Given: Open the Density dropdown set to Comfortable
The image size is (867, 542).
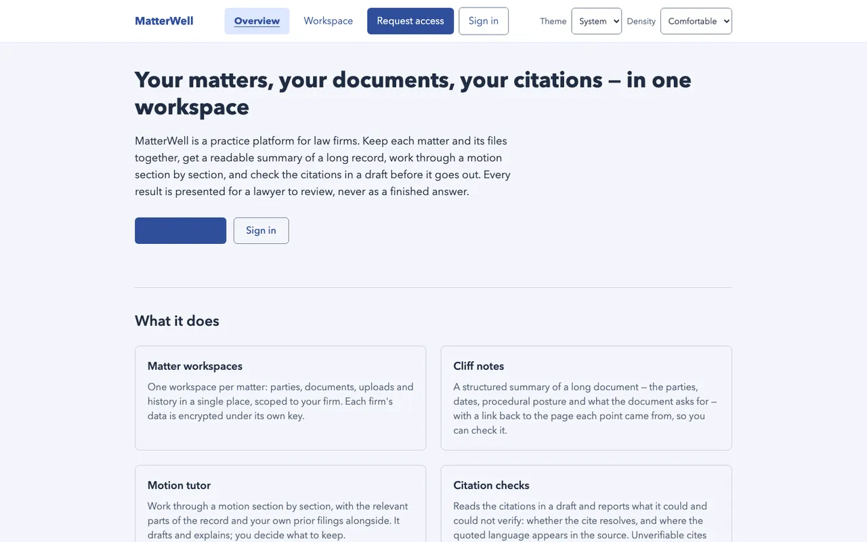Looking at the screenshot, I should point(696,21).
